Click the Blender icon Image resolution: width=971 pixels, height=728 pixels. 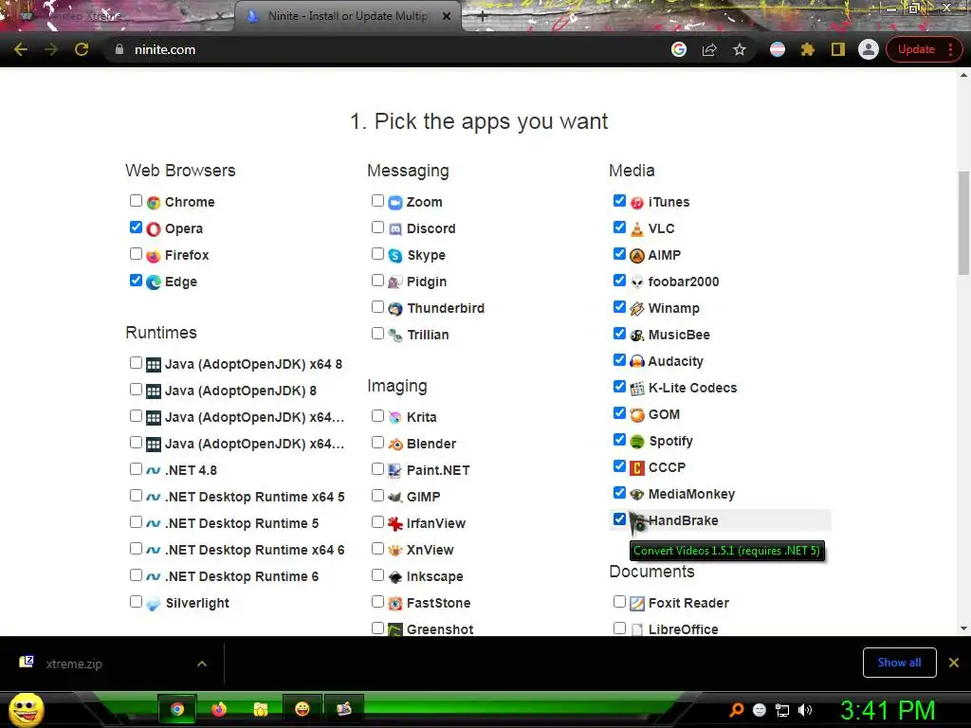click(395, 445)
